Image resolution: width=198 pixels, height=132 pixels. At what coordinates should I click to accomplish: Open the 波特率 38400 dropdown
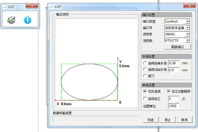coord(188,34)
